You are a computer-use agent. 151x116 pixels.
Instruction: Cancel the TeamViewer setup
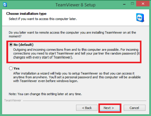pyautogui.click(x=134, y=108)
